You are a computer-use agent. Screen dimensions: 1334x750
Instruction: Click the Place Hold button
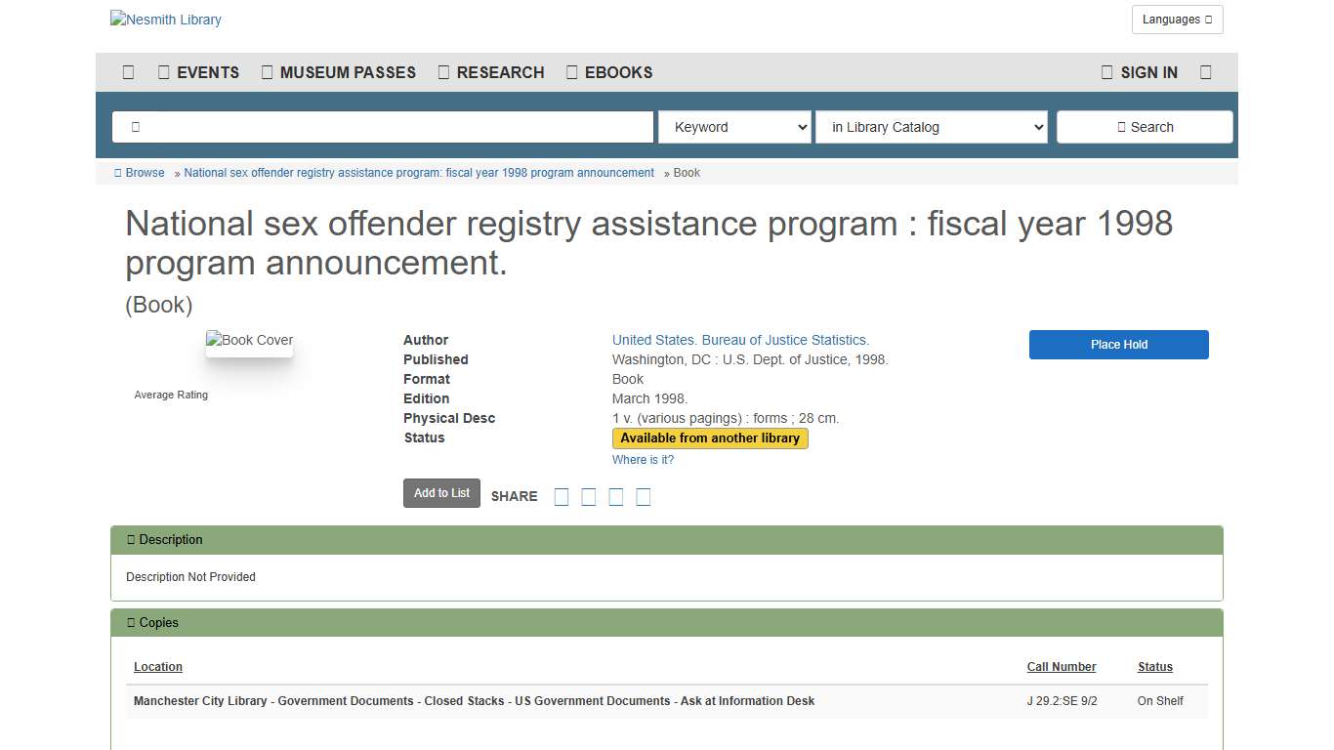(1118, 344)
